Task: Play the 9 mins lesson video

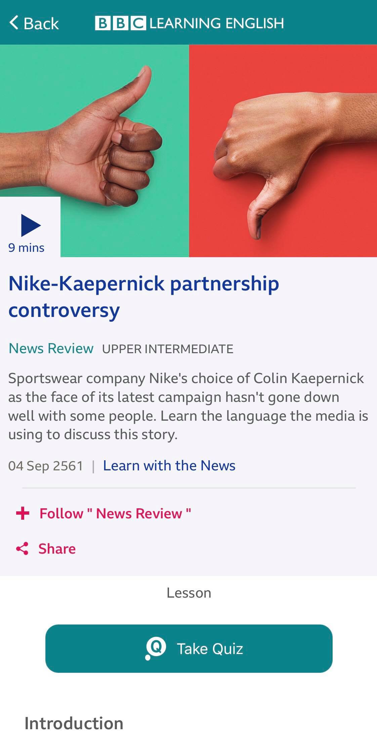Action: coord(31,225)
